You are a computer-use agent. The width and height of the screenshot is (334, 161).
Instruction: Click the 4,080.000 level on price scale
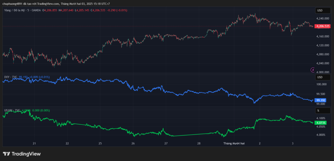pyautogui.click(x=323, y=54)
